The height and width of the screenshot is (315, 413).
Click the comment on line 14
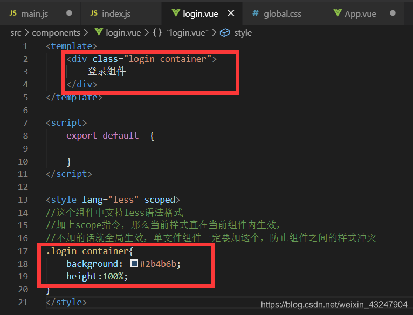tap(114, 213)
